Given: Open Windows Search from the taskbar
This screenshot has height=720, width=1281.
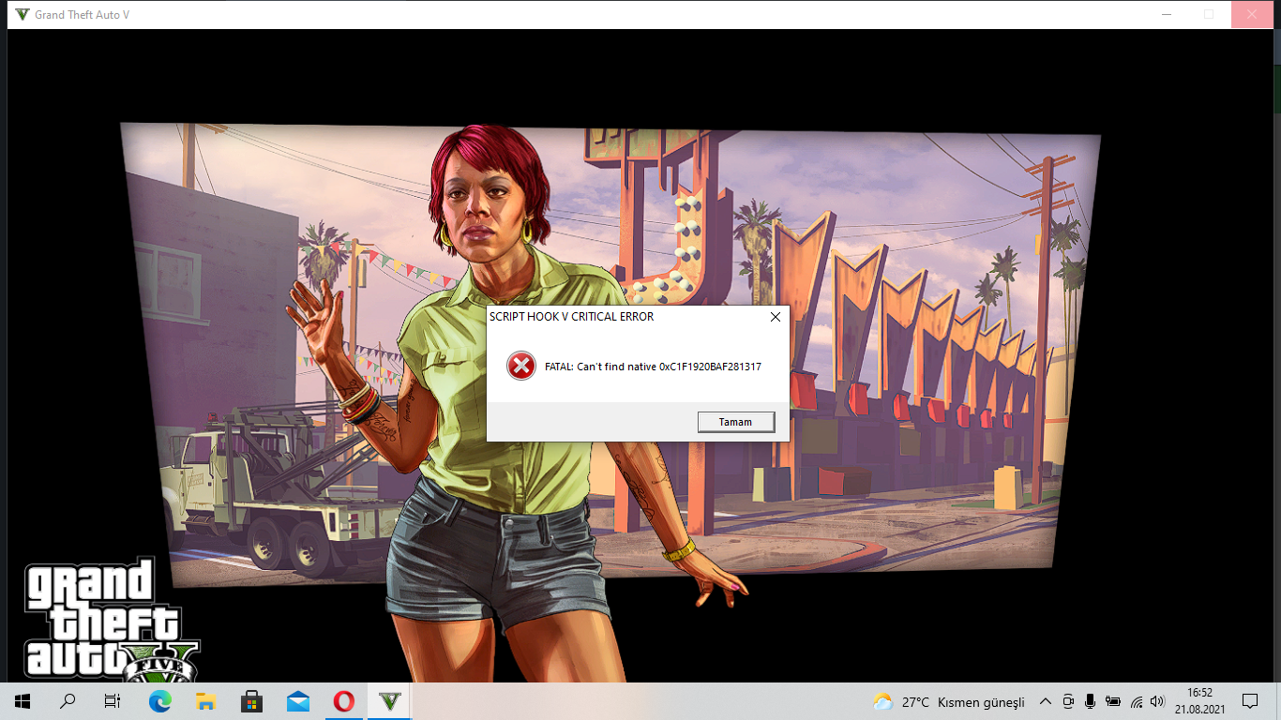Looking at the screenshot, I should tap(68, 701).
